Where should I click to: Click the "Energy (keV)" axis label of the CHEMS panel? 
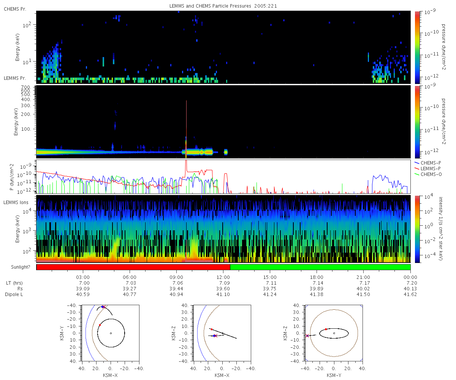(x=17, y=47)
